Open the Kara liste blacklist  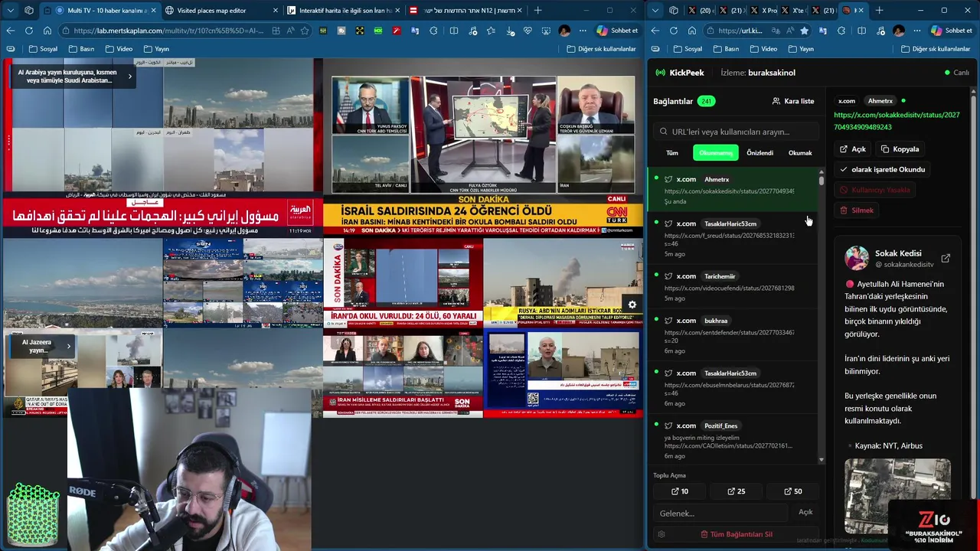click(x=793, y=101)
